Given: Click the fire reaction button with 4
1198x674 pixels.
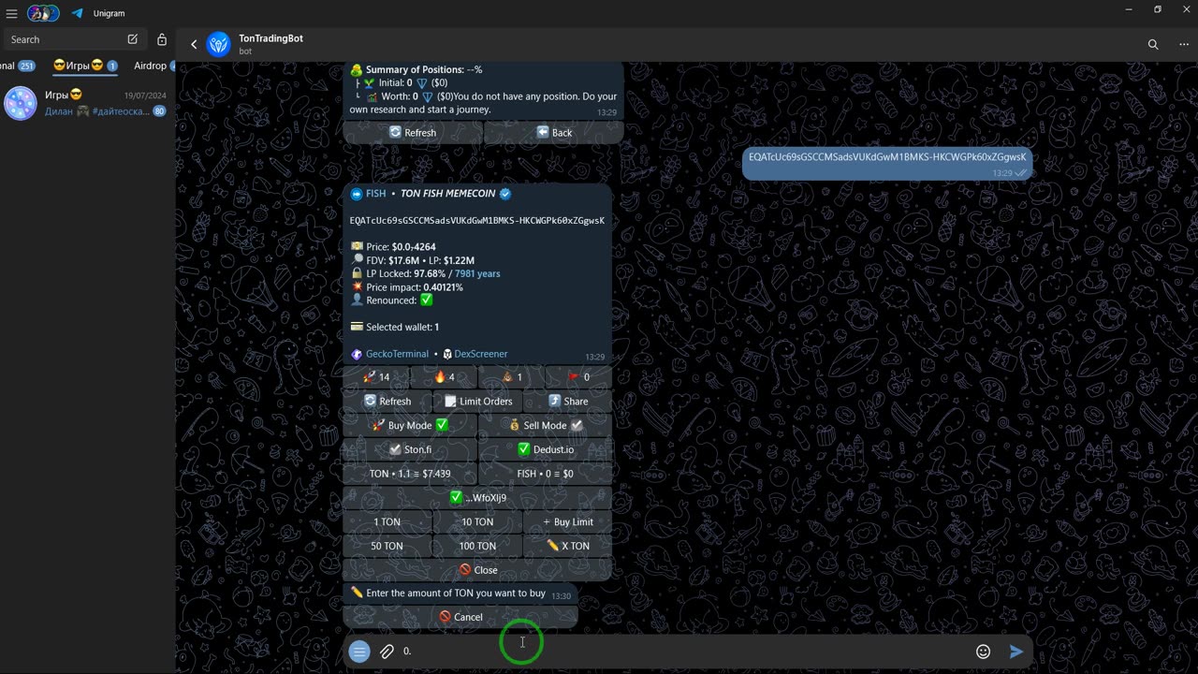Looking at the screenshot, I should tap(444, 377).
